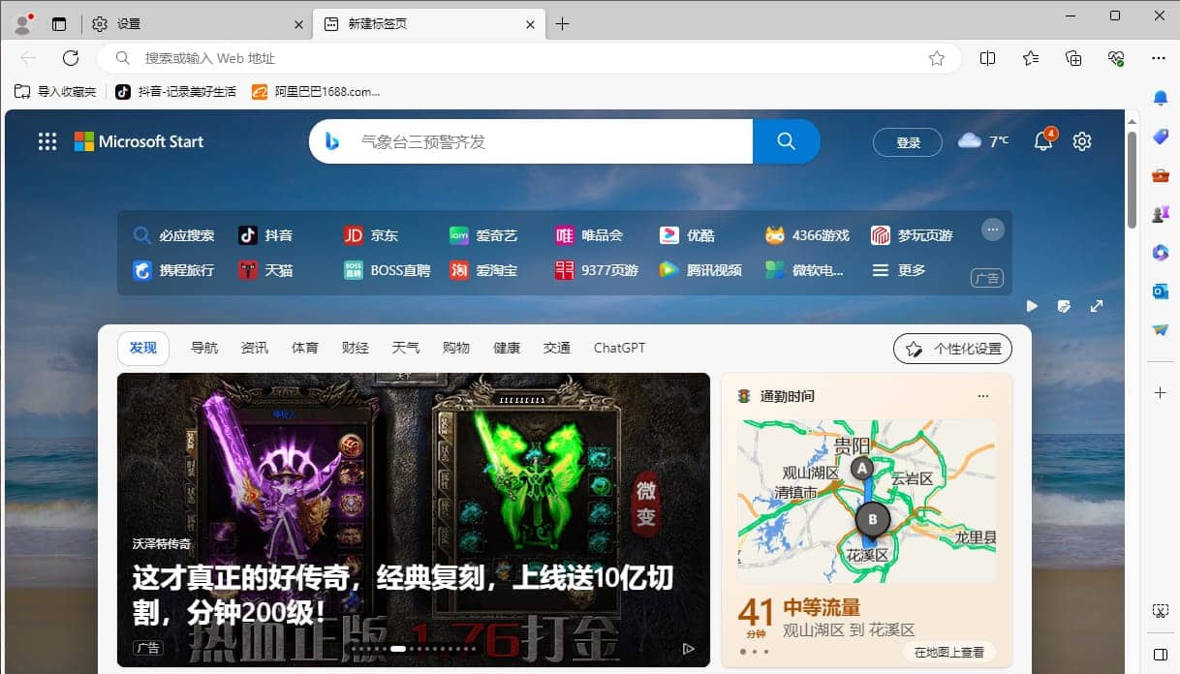The width and height of the screenshot is (1180, 674).
Task: Select the 交通 feed tab
Action: (x=557, y=348)
